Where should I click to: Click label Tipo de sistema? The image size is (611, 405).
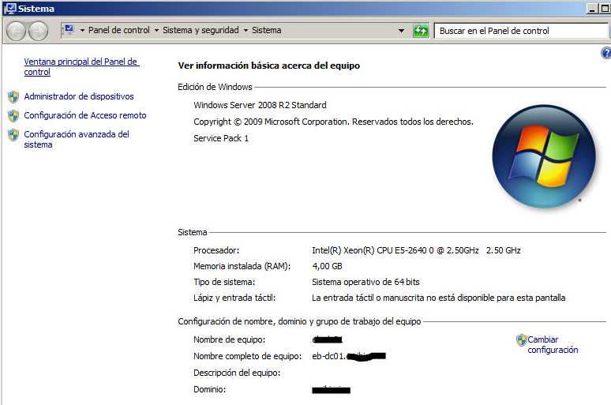[x=224, y=282]
